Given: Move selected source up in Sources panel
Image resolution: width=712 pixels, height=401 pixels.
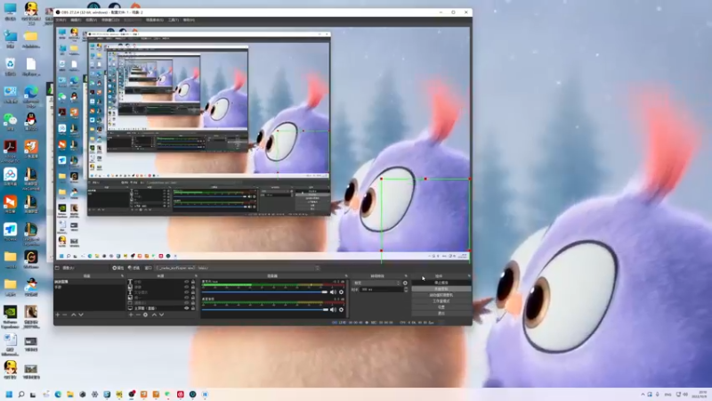Looking at the screenshot, I should [154, 315].
